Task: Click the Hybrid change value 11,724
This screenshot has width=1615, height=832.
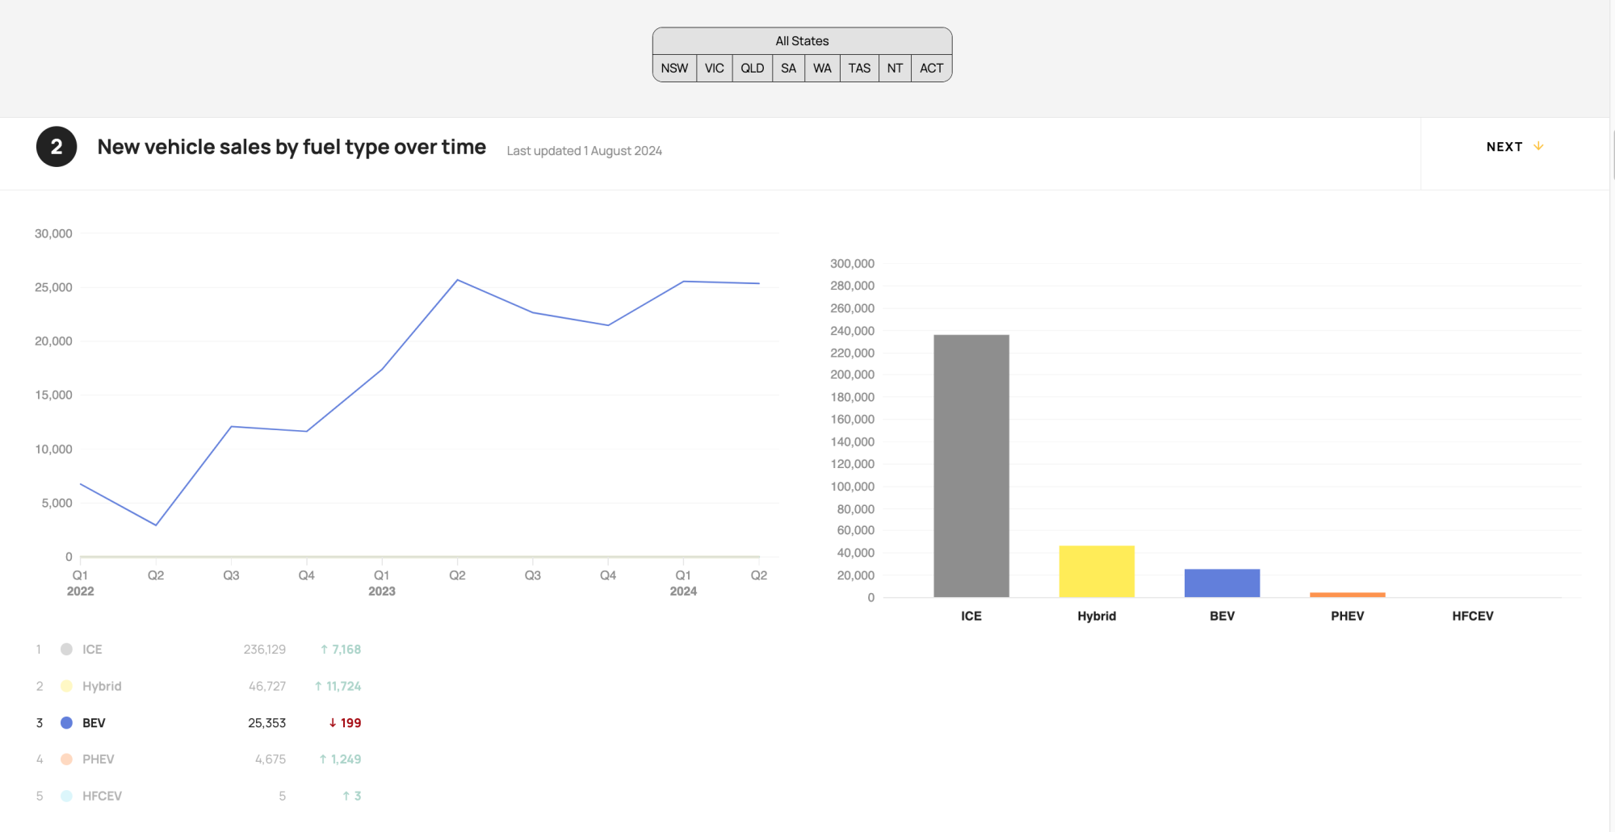Action: [x=338, y=686]
